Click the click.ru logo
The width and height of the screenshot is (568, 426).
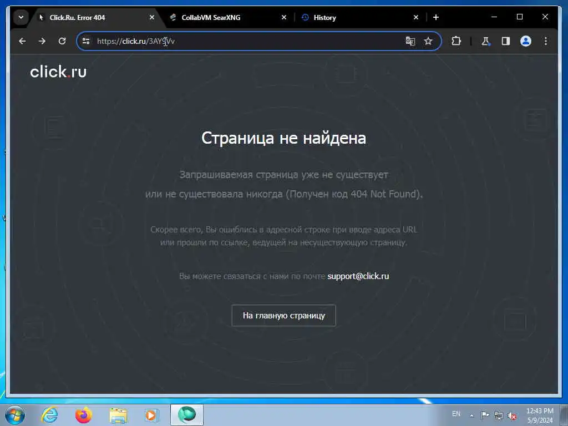(x=58, y=72)
